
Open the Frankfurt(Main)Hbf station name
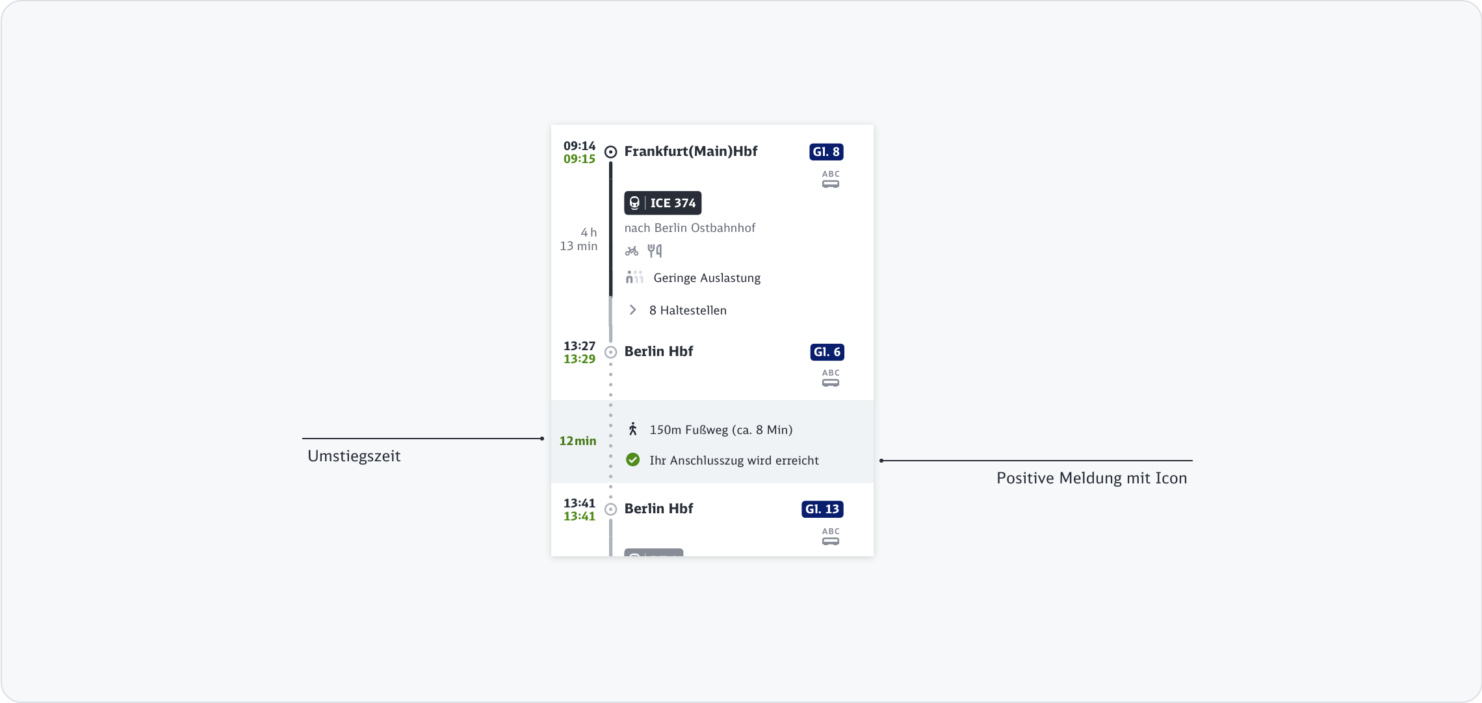690,151
